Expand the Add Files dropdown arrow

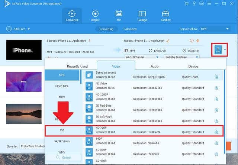point(29,29)
